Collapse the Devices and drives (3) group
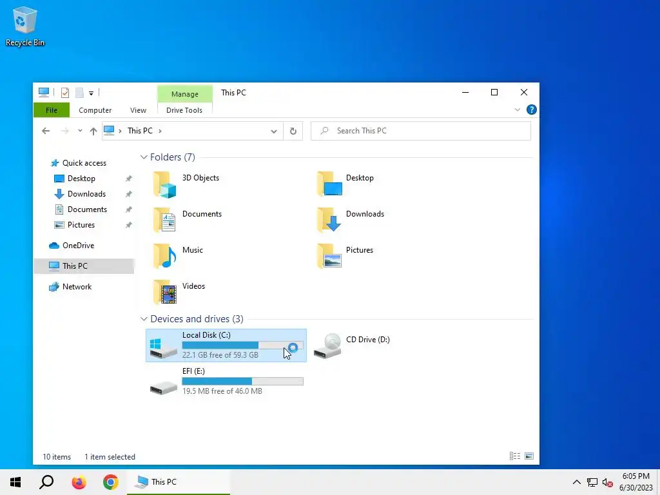 [144, 319]
